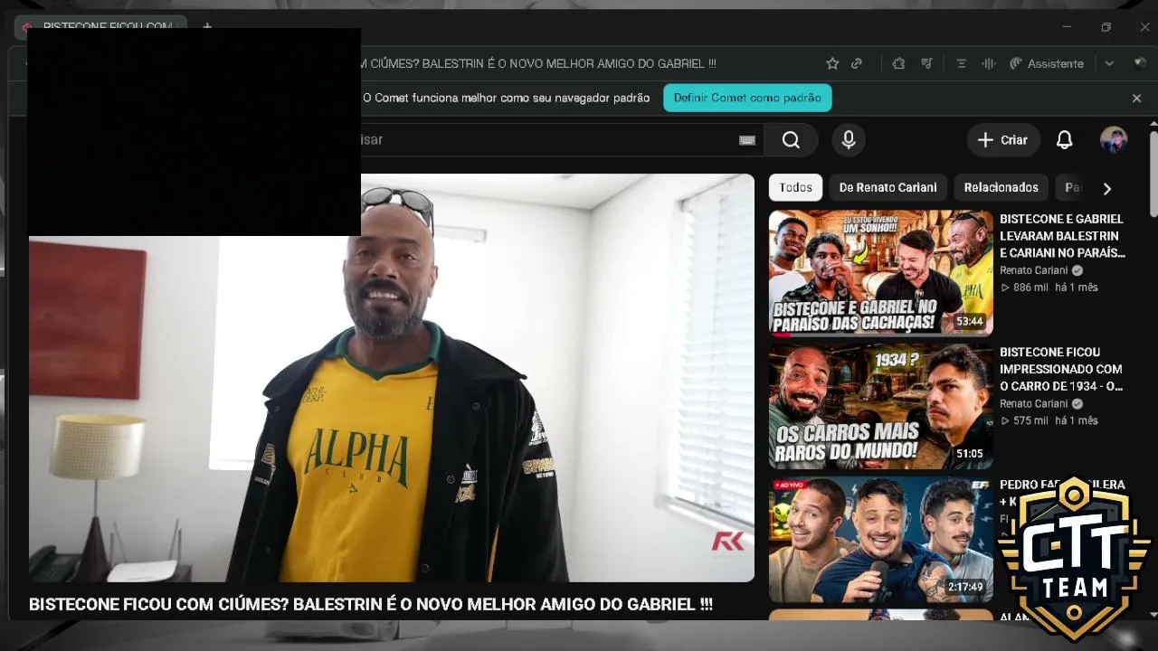
Task: Select the 'Todos' filter chip
Action: click(795, 187)
